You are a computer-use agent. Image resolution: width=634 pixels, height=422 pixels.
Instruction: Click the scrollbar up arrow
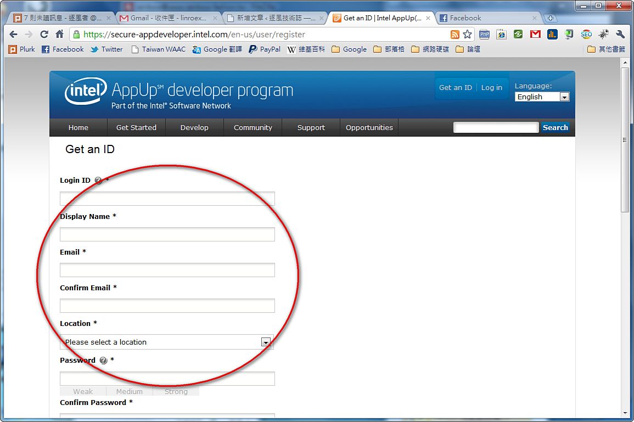(625, 63)
